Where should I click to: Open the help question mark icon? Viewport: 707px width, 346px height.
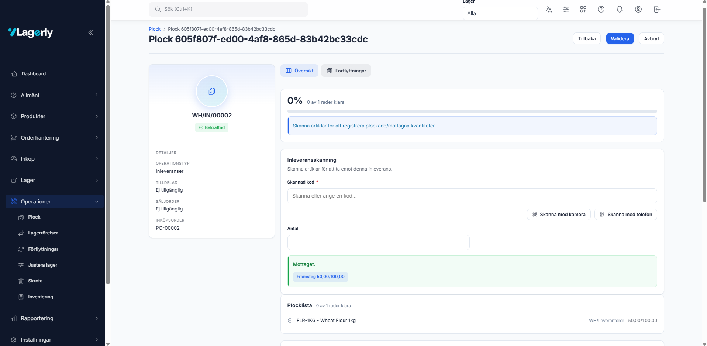tap(601, 10)
